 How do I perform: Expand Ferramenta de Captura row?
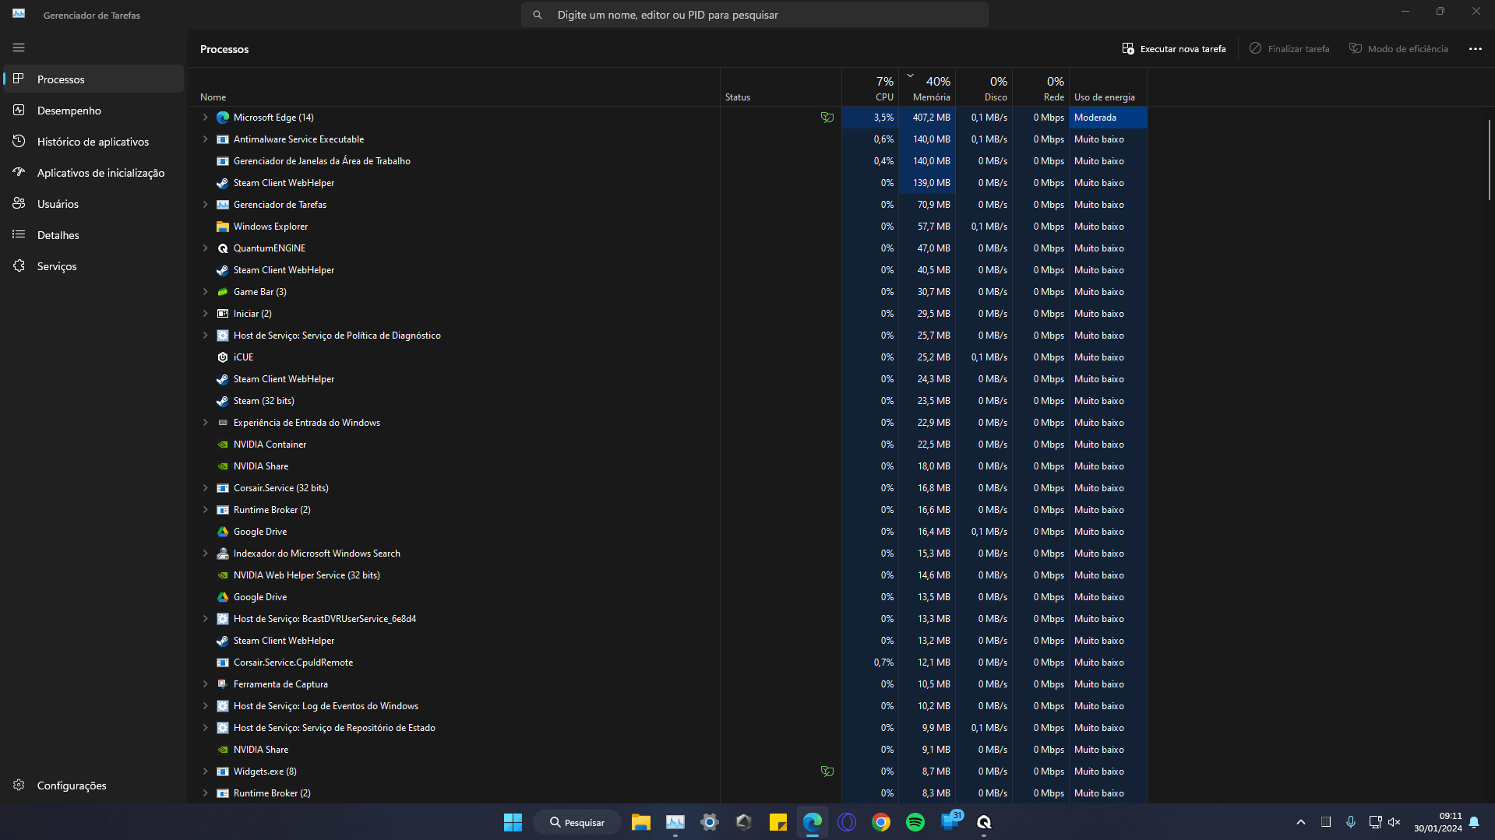click(205, 684)
